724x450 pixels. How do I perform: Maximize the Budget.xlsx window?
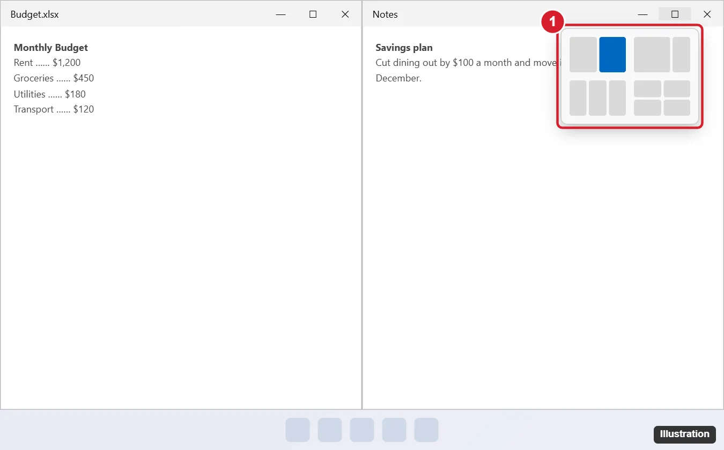coord(313,14)
